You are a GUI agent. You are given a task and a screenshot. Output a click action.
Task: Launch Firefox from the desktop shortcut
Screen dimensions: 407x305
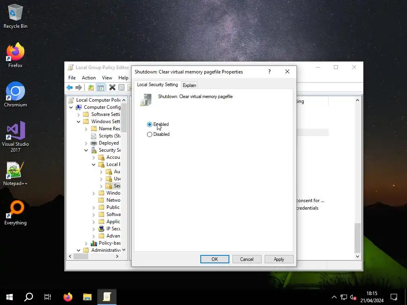pyautogui.click(x=16, y=55)
